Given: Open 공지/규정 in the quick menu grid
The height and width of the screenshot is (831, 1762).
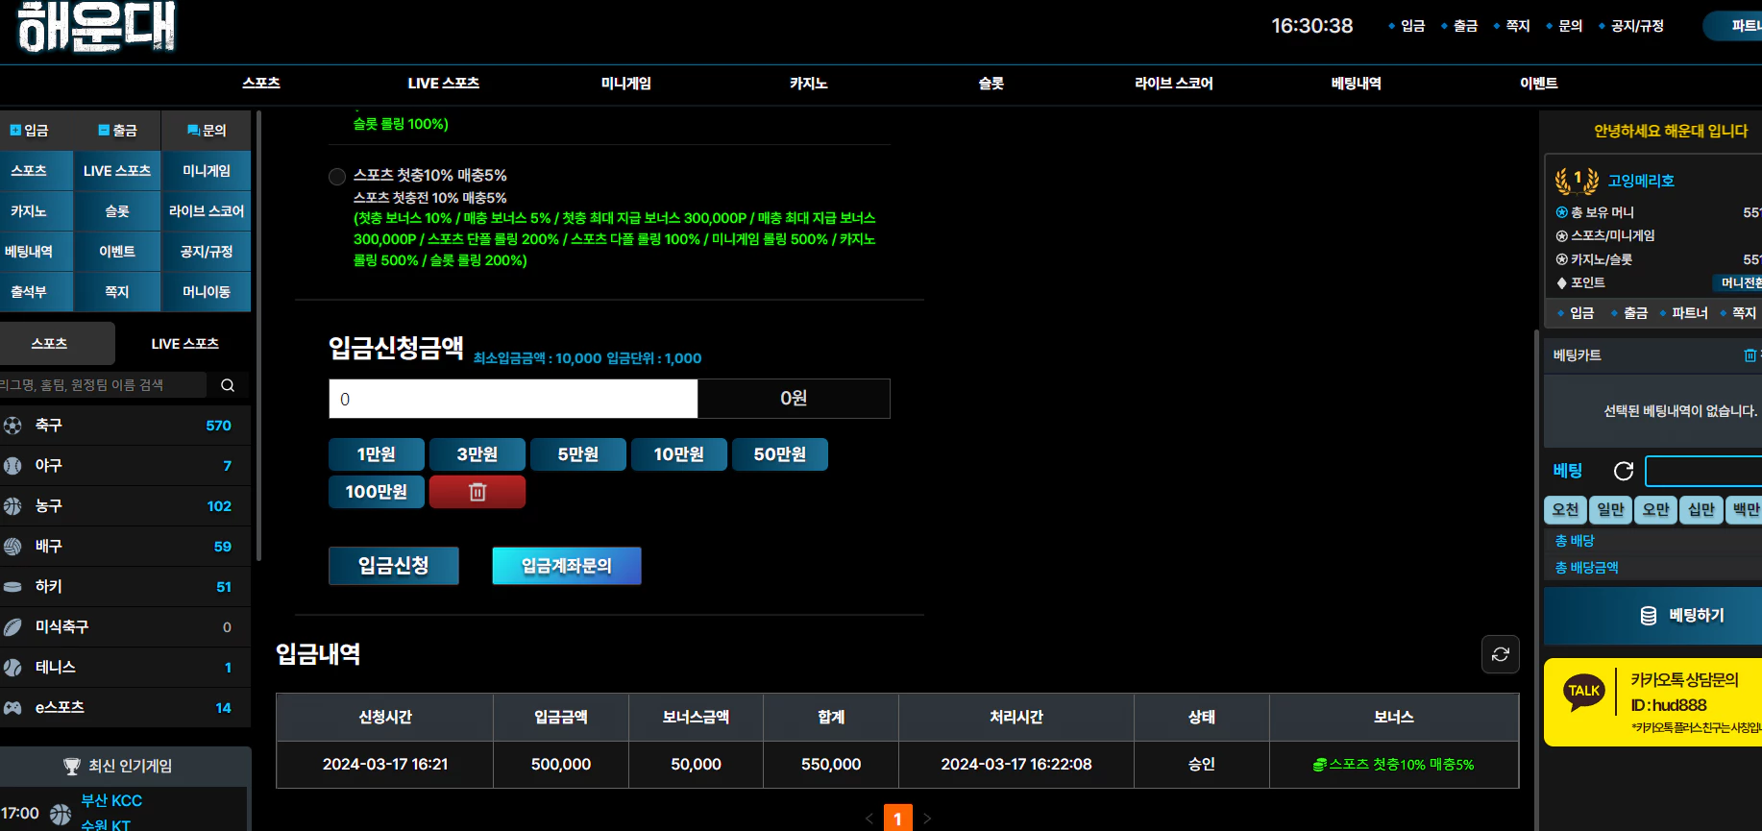Looking at the screenshot, I should point(207,252).
